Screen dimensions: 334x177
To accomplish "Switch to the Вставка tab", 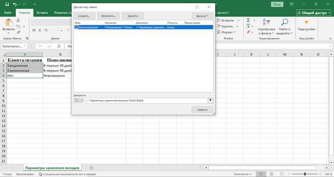I will tap(42, 13).
